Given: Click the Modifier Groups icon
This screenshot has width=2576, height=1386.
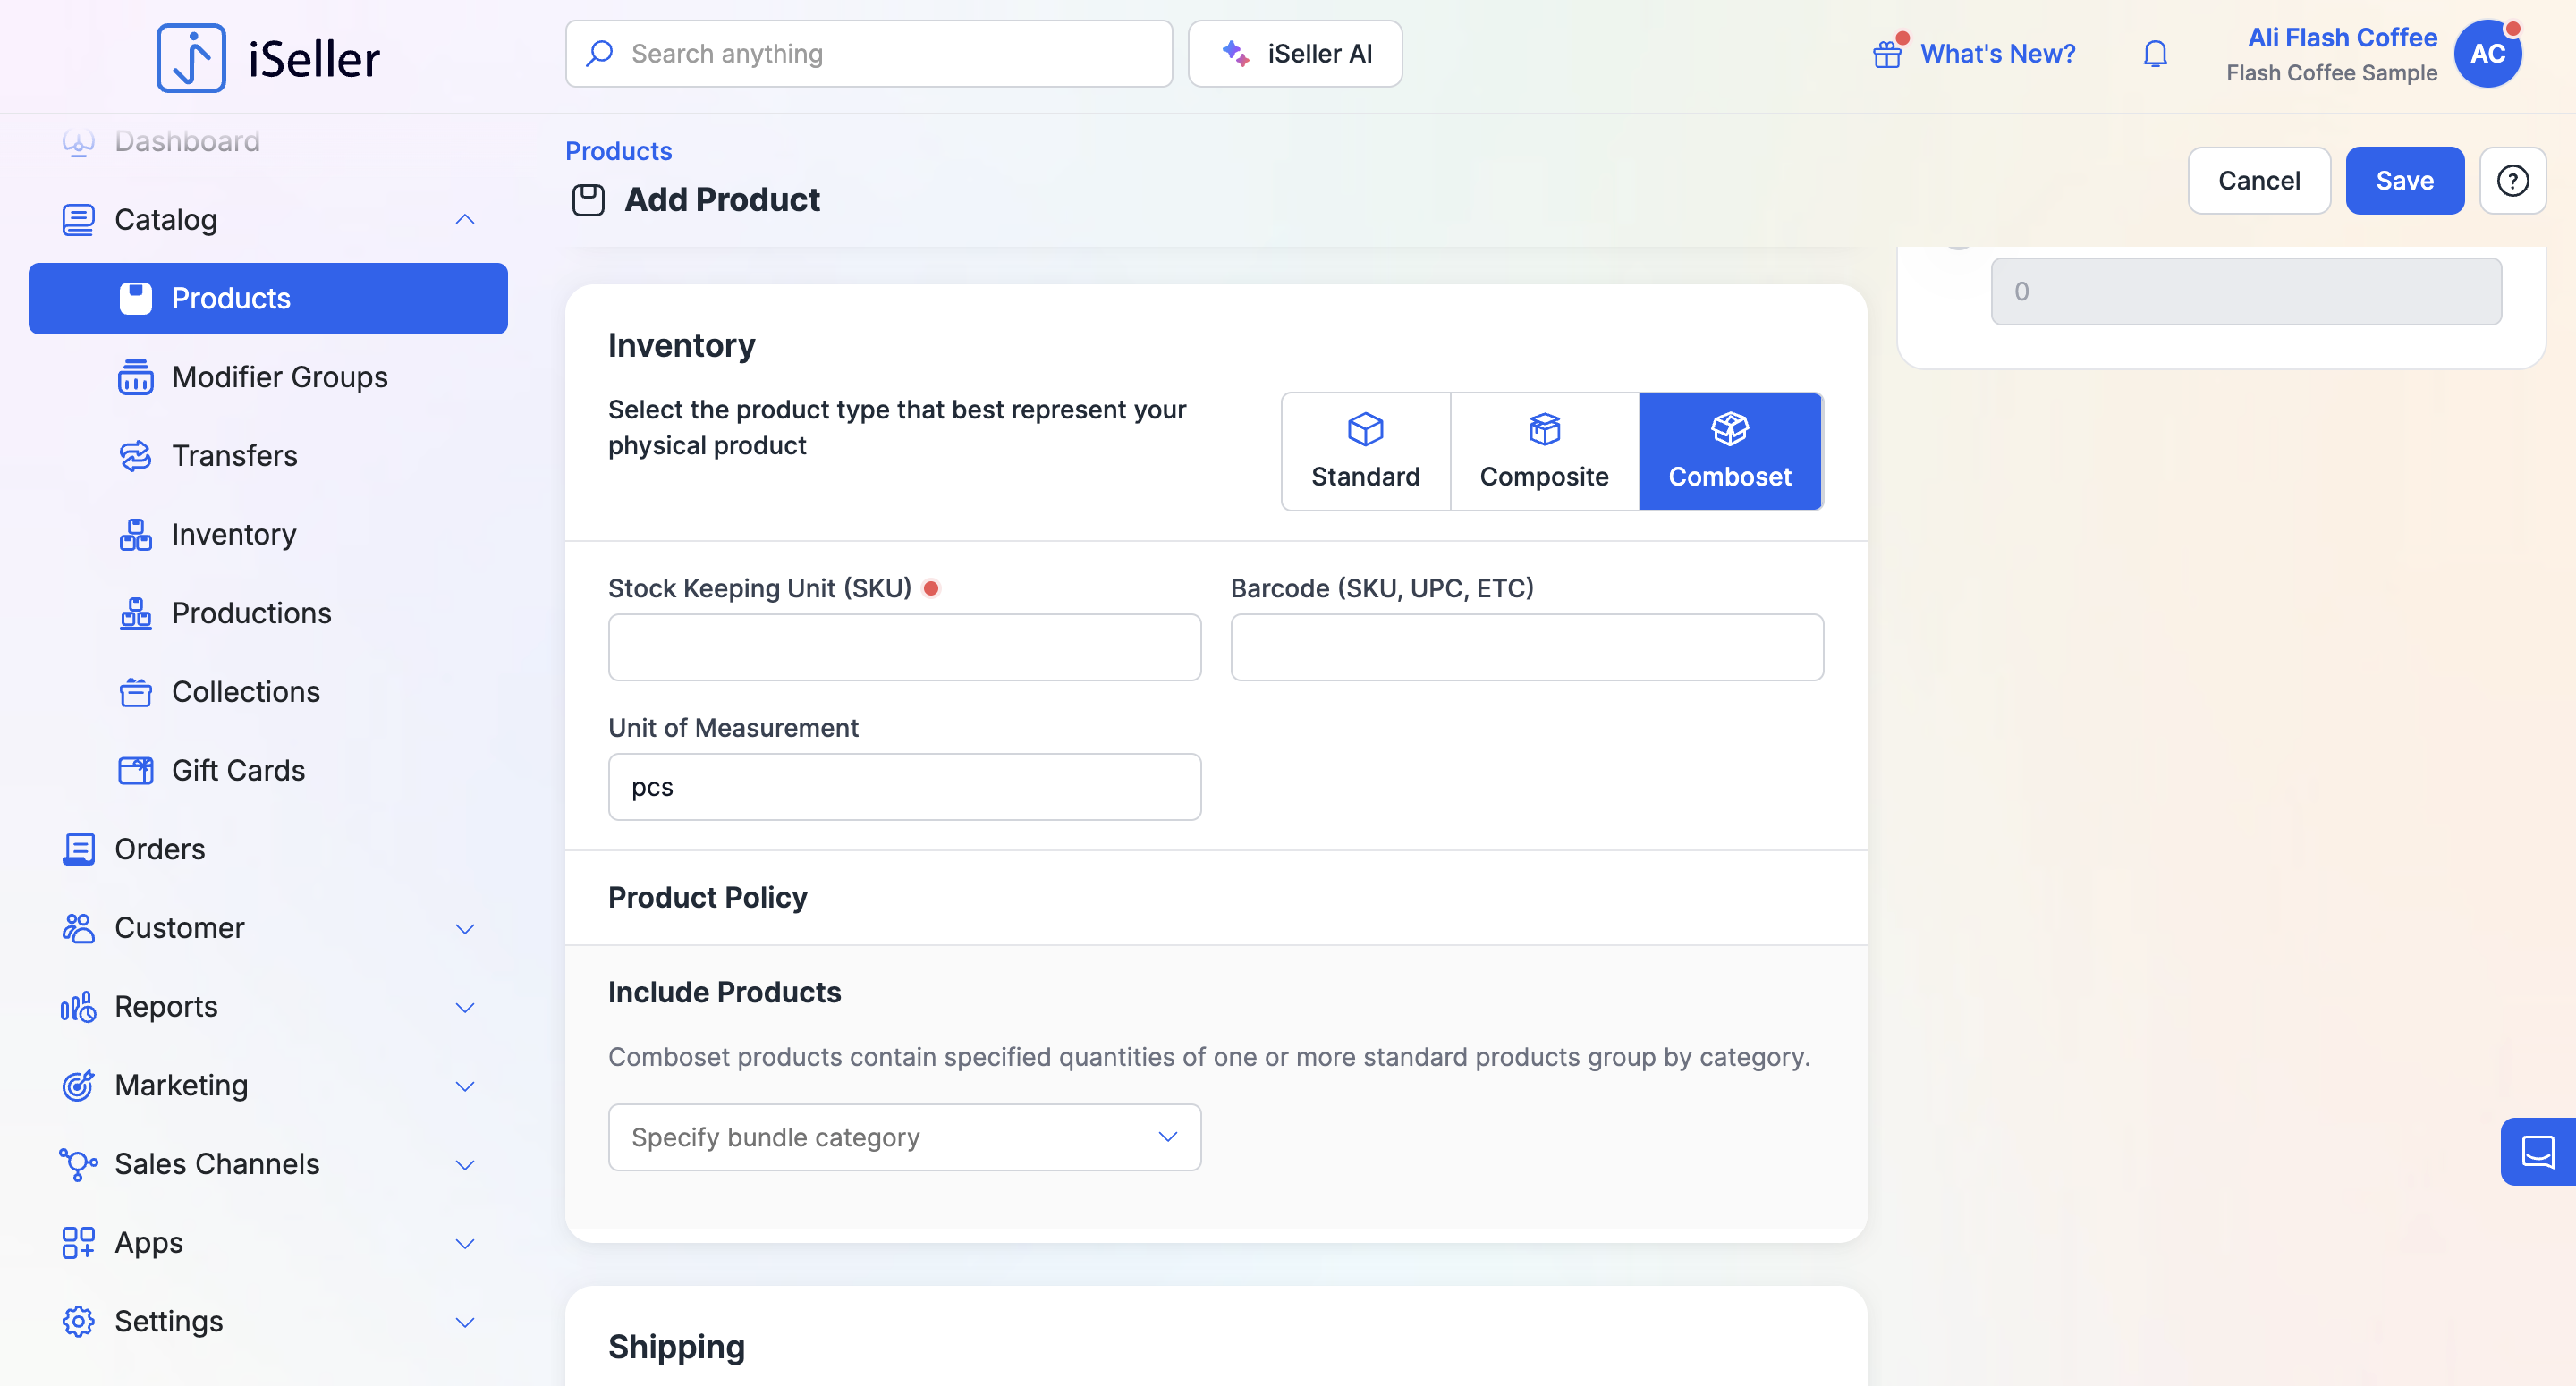Looking at the screenshot, I should point(135,377).
